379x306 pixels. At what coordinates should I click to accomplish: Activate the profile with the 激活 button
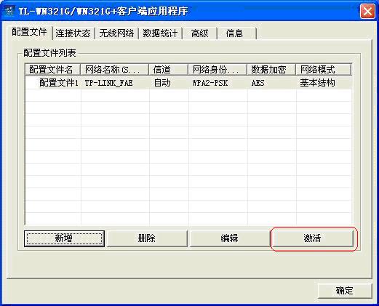(312, 238)
